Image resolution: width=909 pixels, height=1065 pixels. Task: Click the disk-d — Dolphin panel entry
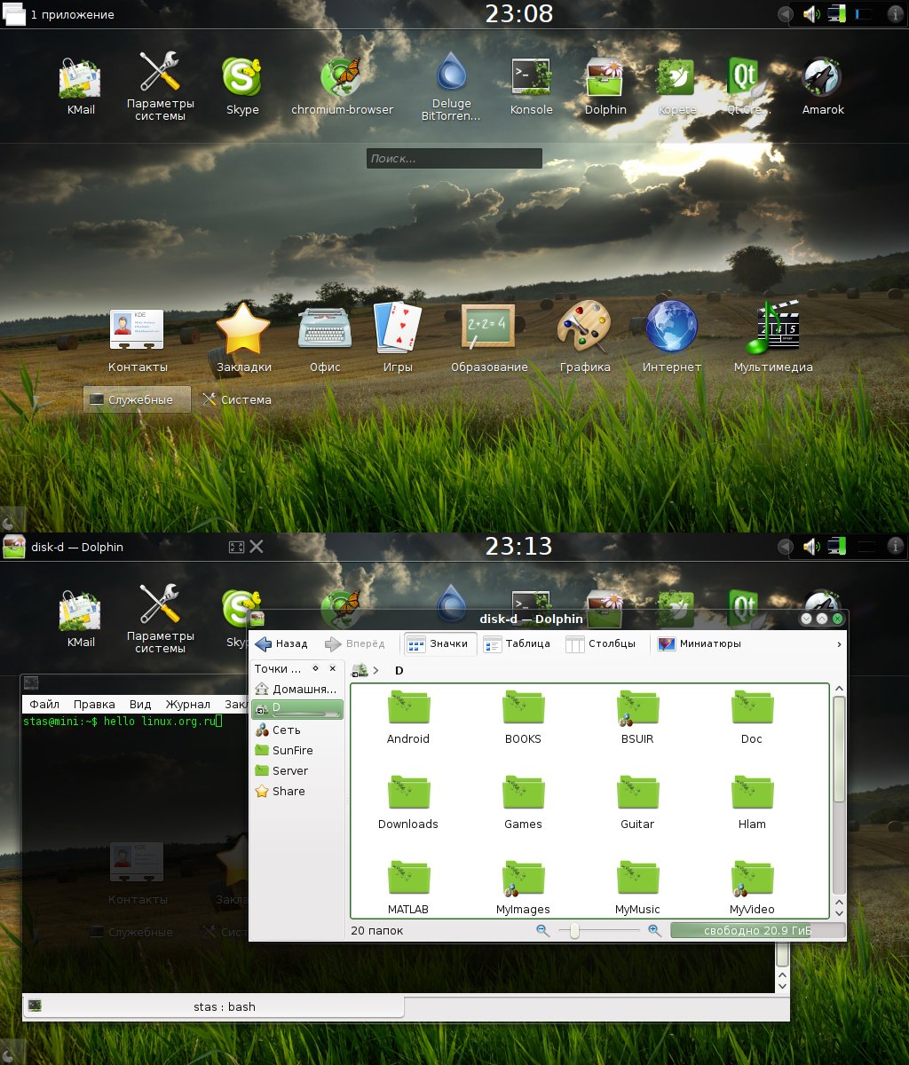(64, 547)
